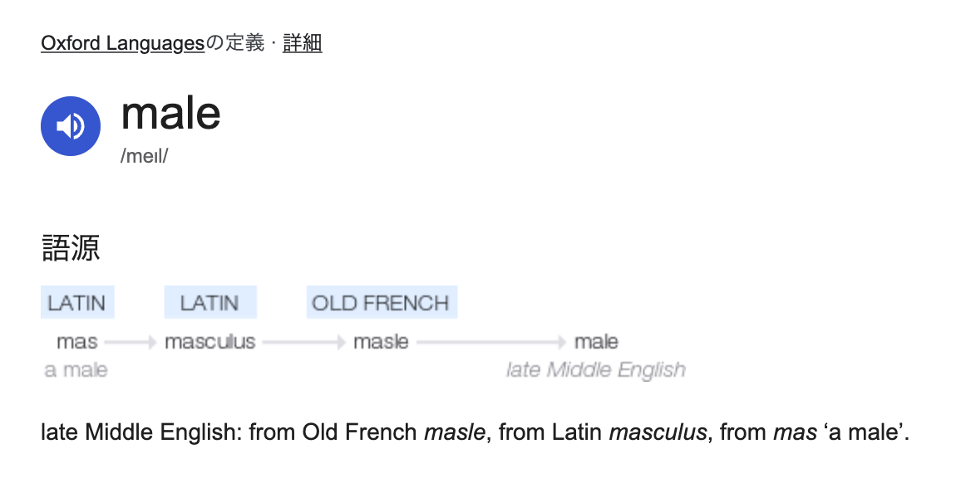The height and width of the screenshot is (483, 961).
Task: Open the Oxford Languages link
Action: tap(122, 43)
